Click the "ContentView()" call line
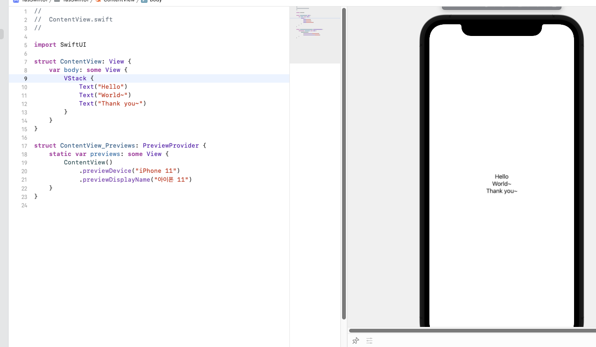596x347 pixels. pos(88,163)
